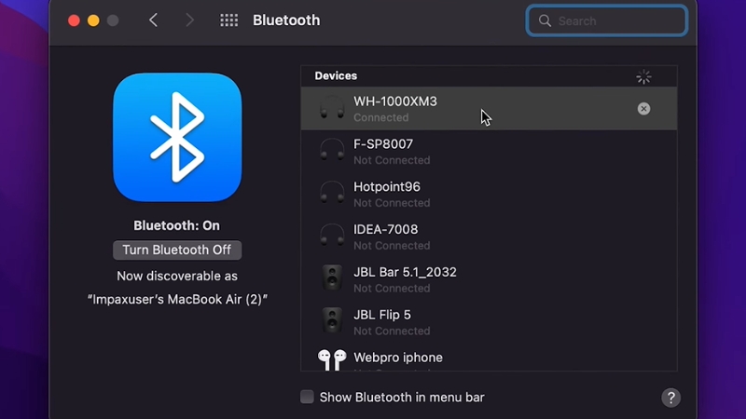Go back with the left chevron
The height and width of the screenshot is (419, 746).
[x=153, y=20]
